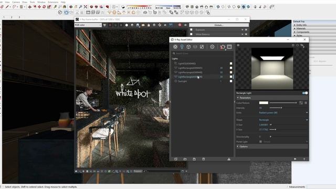
Task: Open the Textures category in Asset Editor
Action: tap(202, 47)
